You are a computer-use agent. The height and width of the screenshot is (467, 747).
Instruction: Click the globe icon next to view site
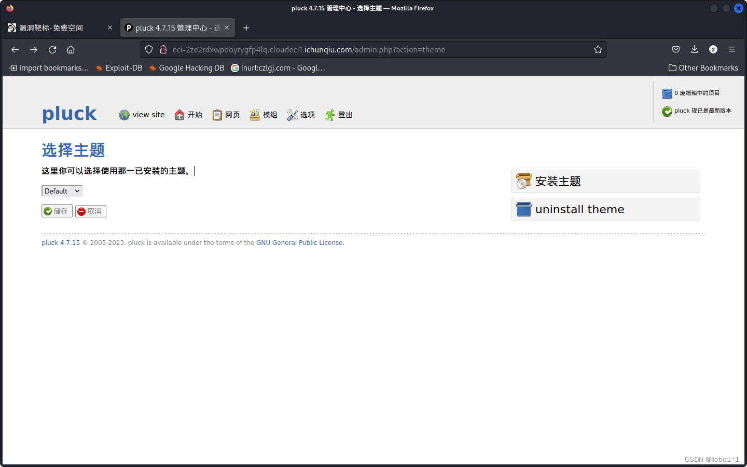pos(124,114)
